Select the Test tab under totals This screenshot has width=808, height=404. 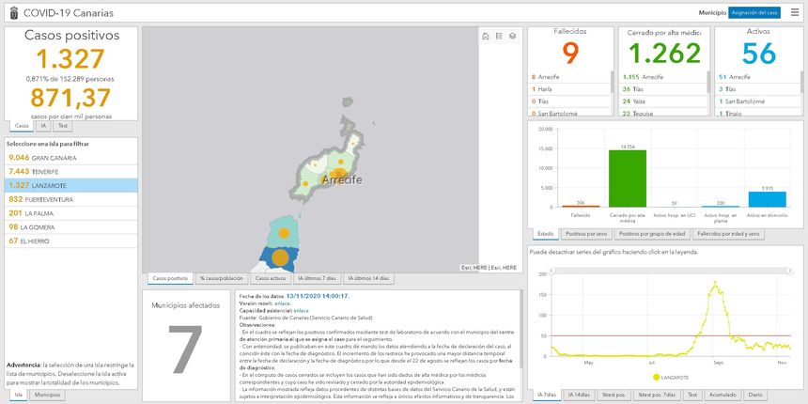(62, 126)
